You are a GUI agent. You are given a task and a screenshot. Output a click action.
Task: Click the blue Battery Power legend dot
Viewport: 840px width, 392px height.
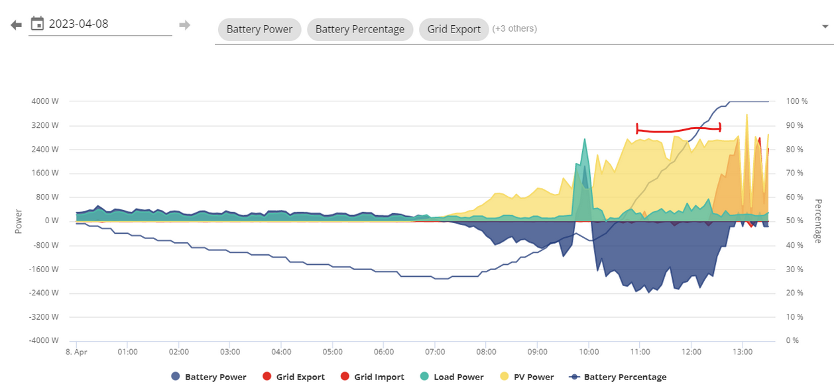point(176,377)
